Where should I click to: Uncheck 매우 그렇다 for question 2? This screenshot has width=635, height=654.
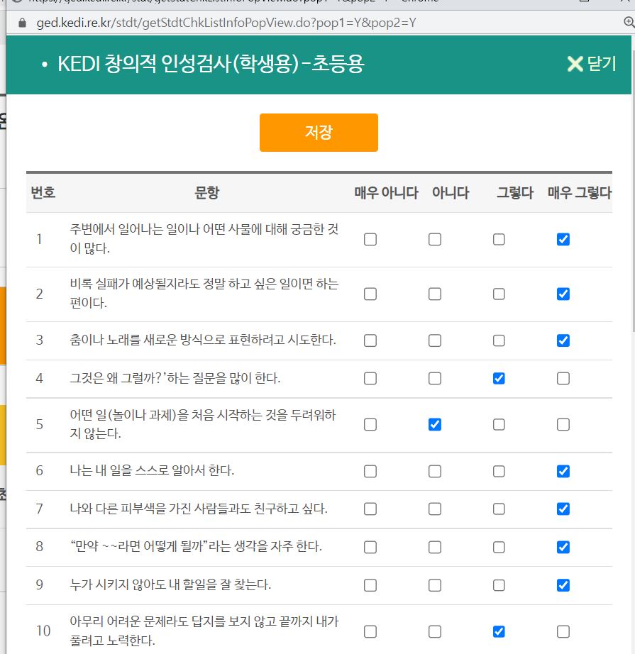563,294
